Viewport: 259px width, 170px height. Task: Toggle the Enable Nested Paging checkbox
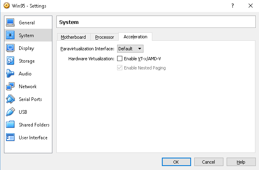(120, 68)
